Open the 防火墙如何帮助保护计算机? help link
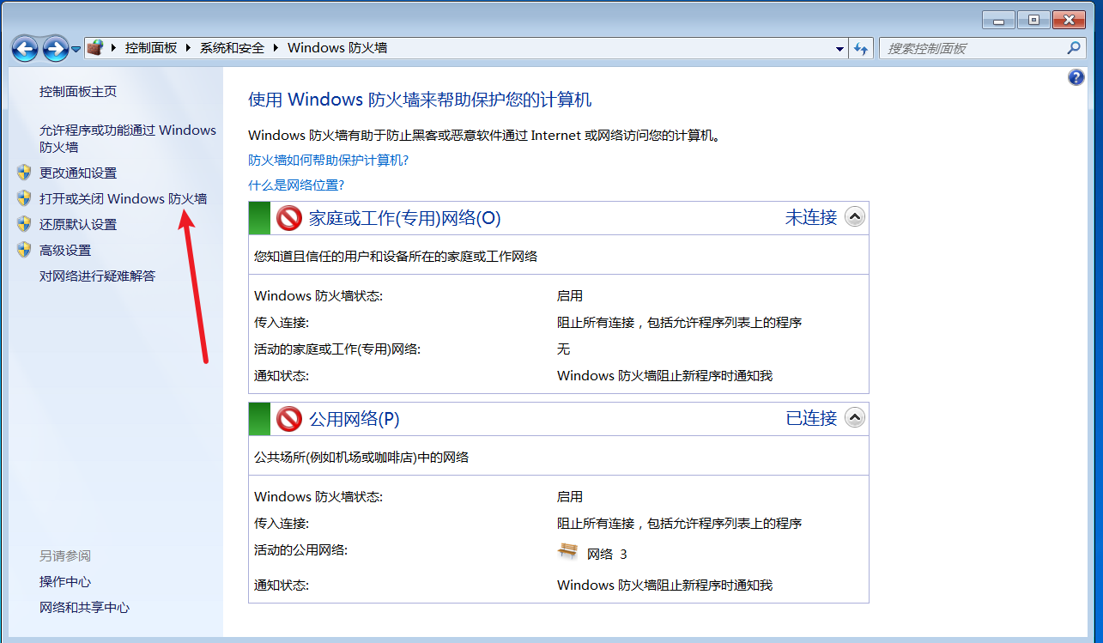This screenshot has width=1103, height=643. [x=329, y=160]
